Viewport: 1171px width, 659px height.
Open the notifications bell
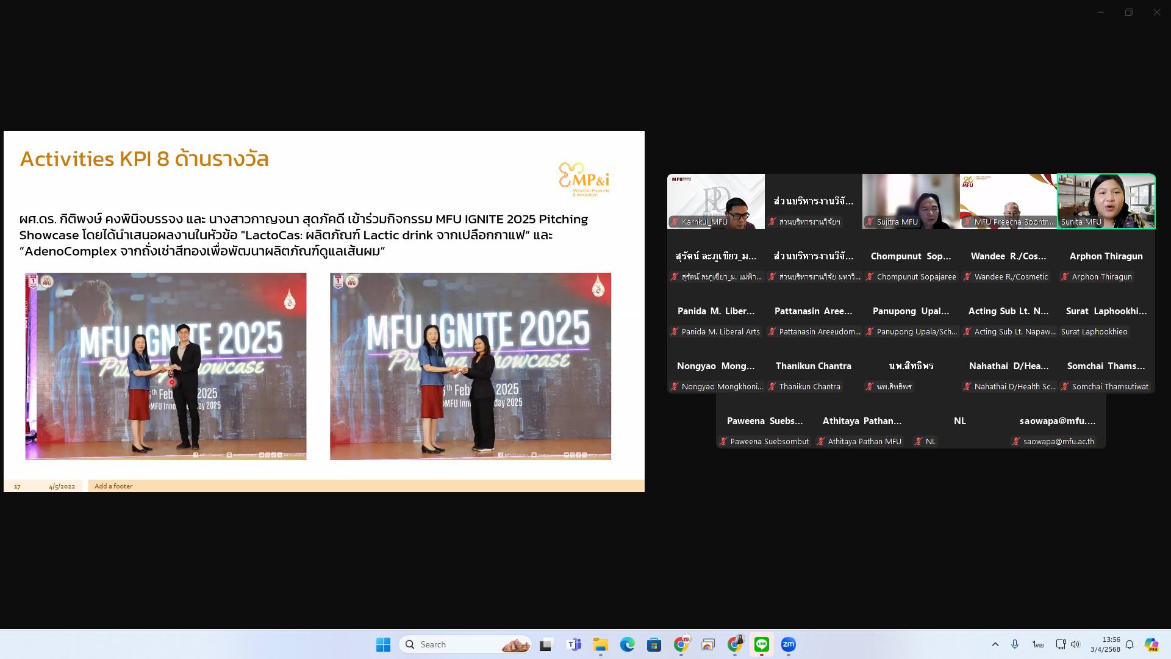pyautogui.click(x=1130, y=644)
